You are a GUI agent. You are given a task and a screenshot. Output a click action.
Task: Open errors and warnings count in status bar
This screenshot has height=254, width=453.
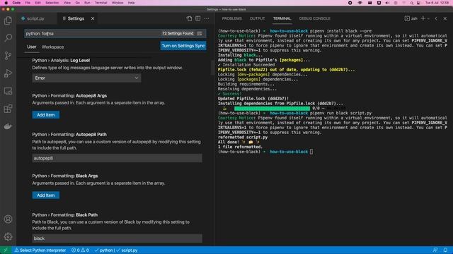point(80,250)
